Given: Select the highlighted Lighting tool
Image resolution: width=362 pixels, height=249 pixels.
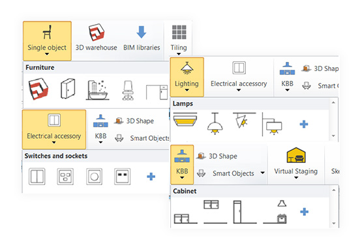Looking at the screenshot, I should pos(187,77).
